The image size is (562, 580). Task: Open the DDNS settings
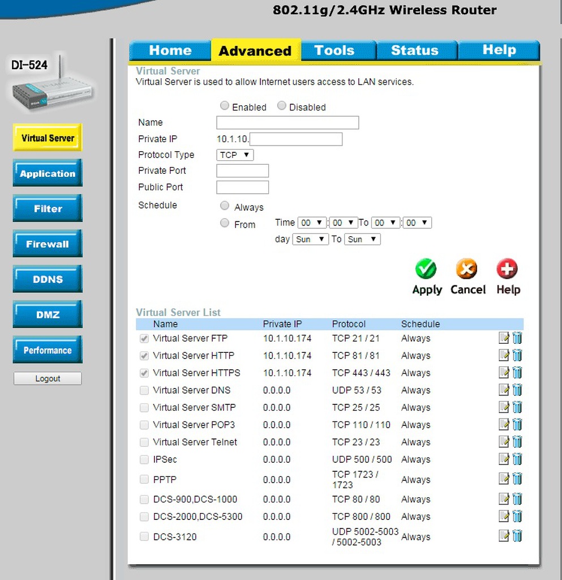[48, 279]
